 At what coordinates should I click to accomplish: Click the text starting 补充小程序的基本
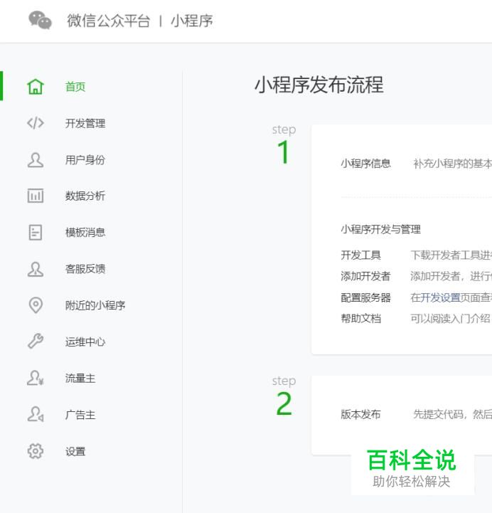tap(452, 163)
